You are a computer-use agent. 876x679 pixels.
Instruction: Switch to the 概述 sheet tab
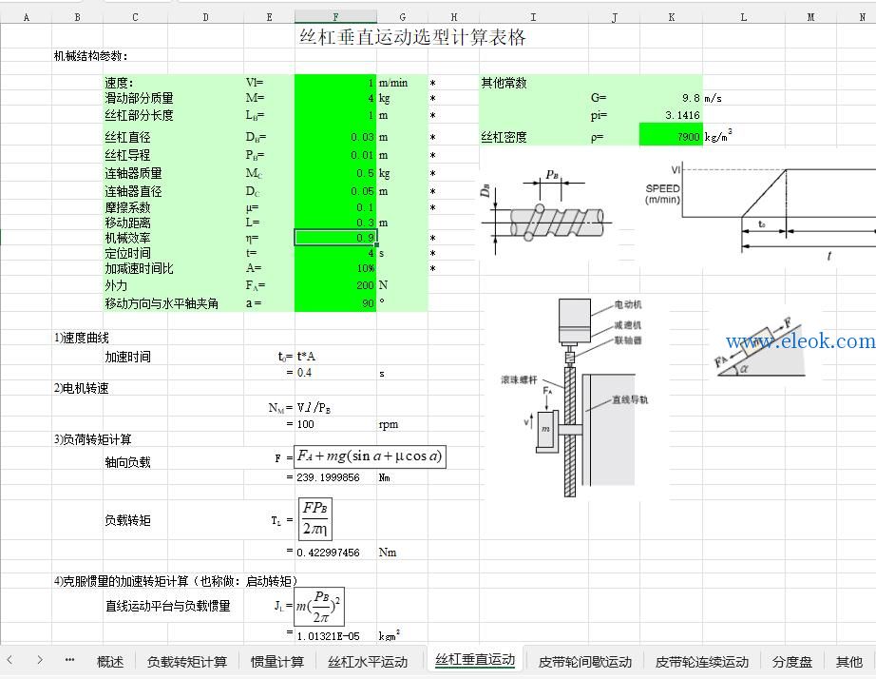[110, 662]
